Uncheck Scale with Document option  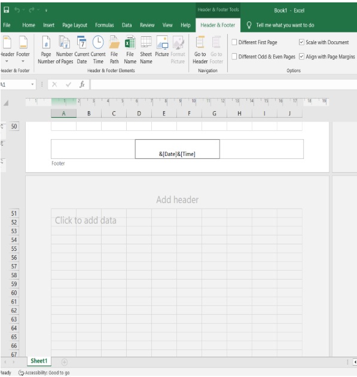click(x=301, y=42)
